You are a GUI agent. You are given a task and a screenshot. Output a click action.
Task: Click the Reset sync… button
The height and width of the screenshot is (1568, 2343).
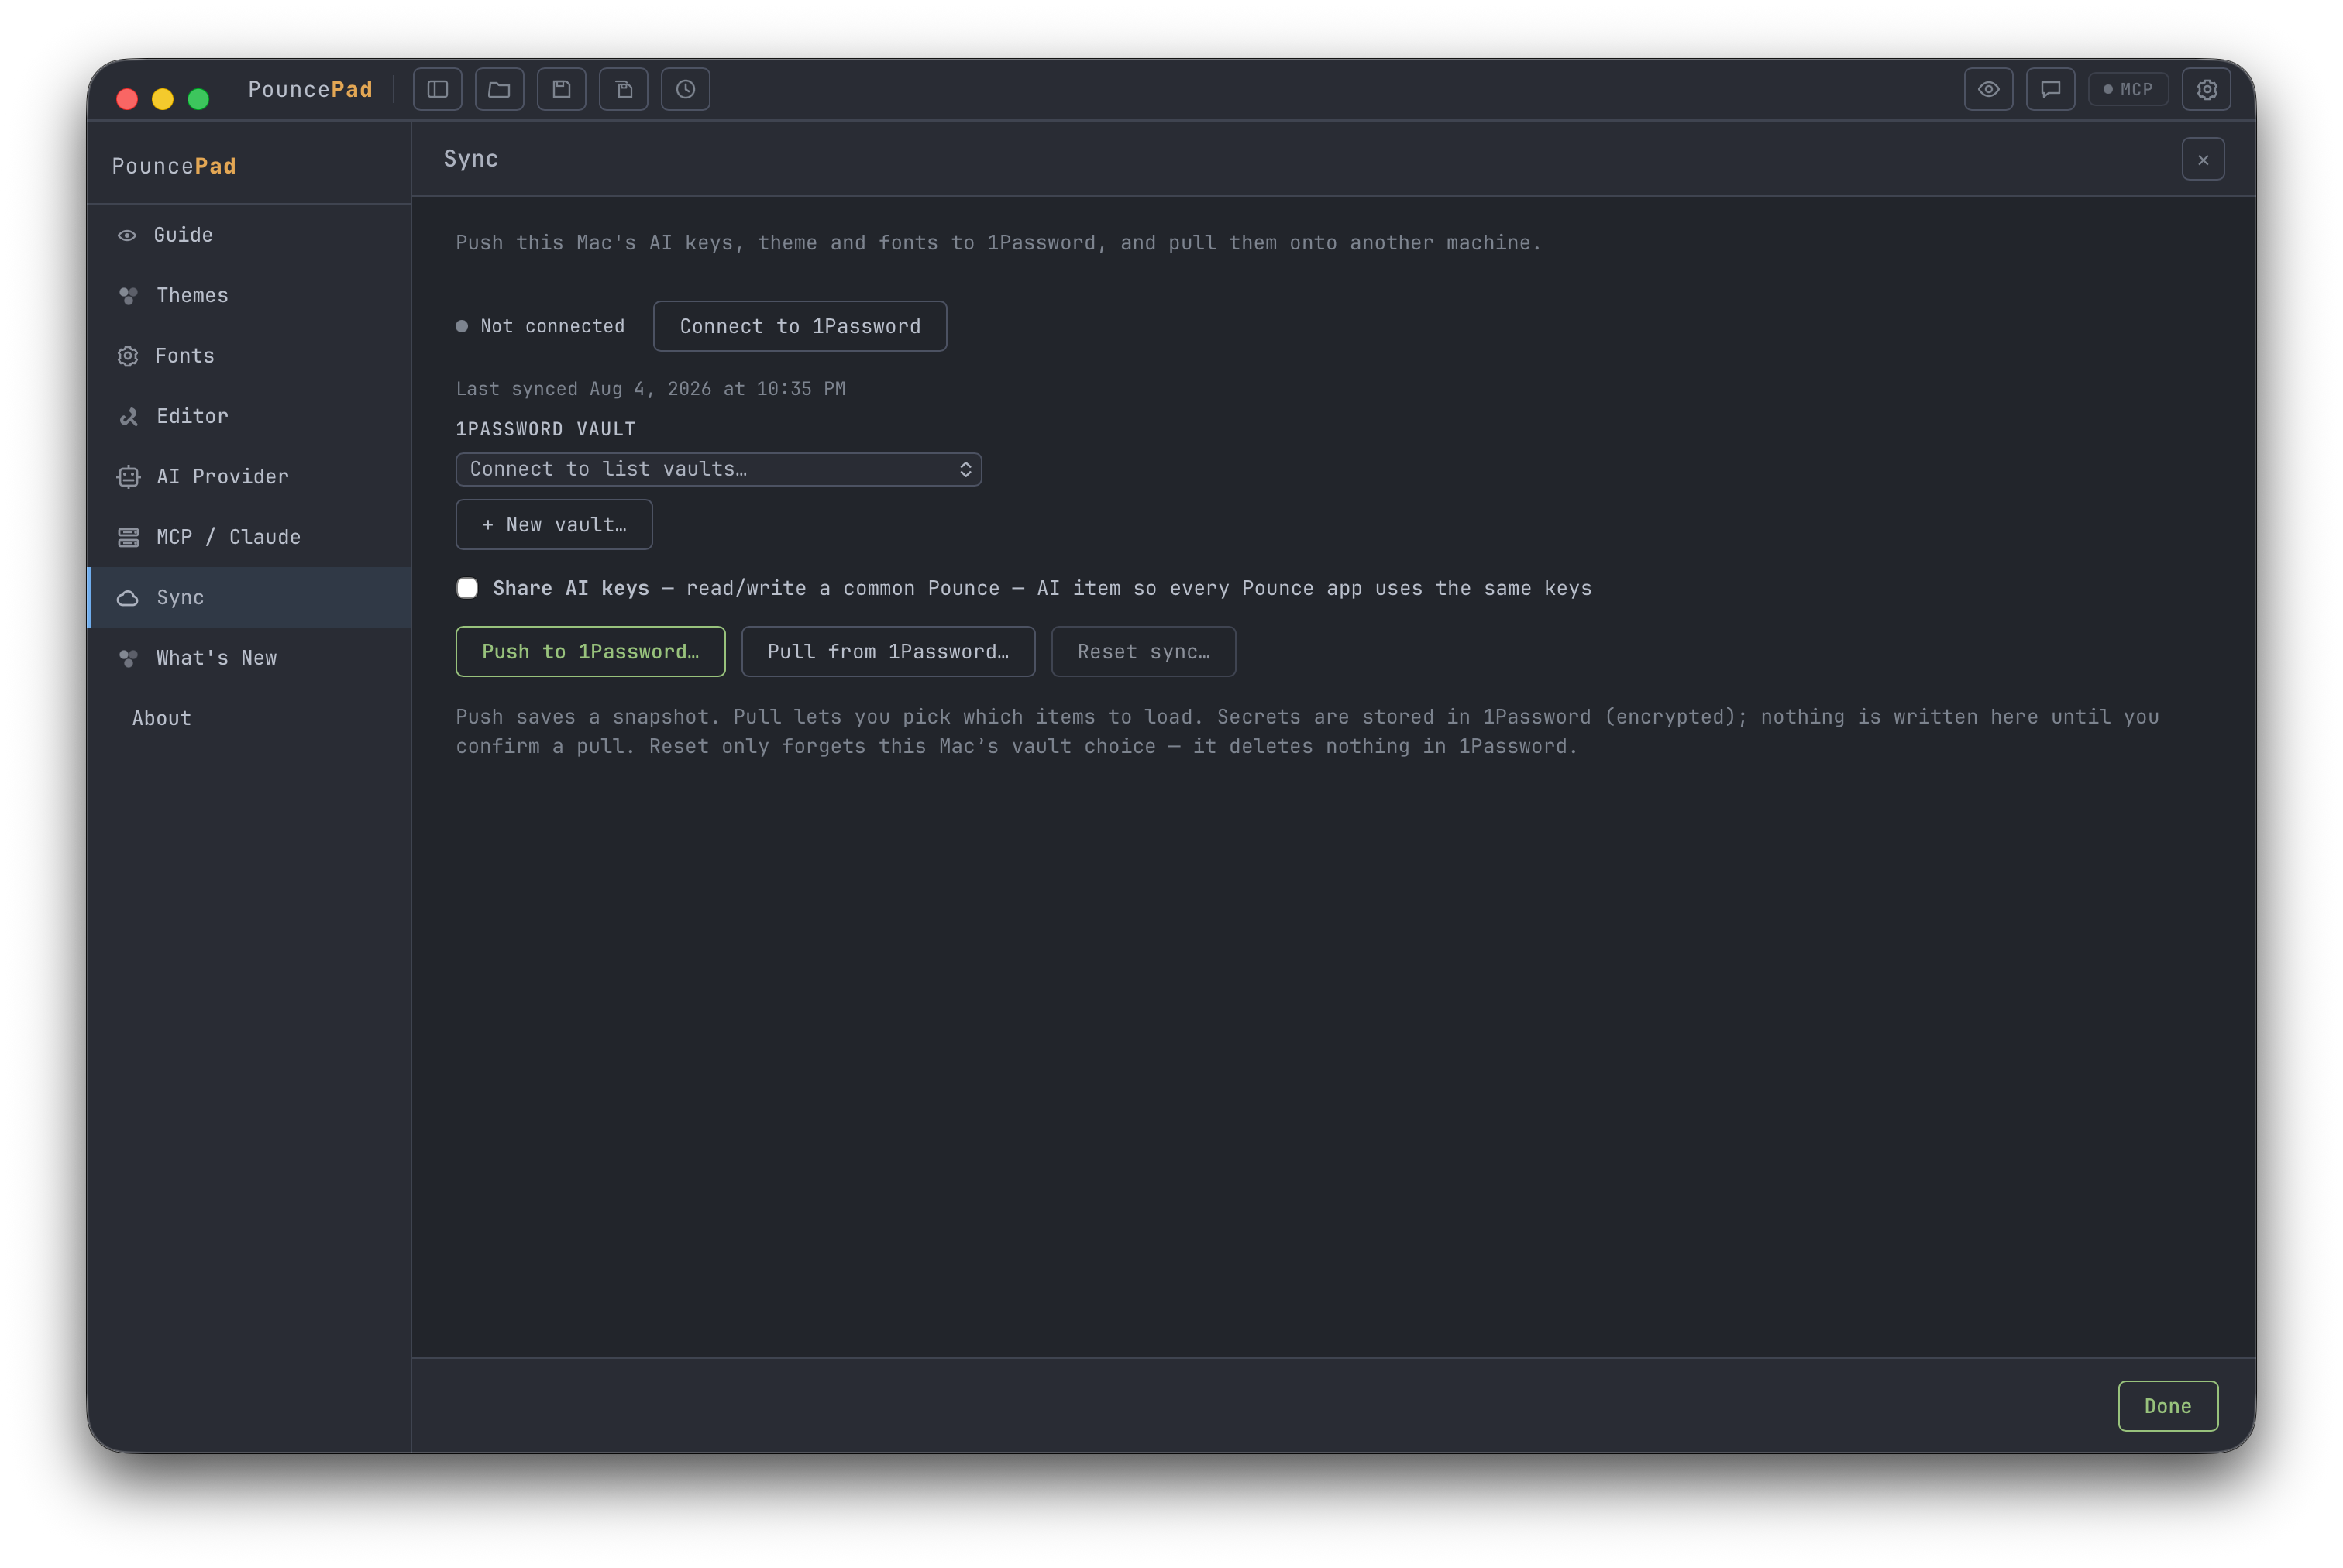point(1143,651)
